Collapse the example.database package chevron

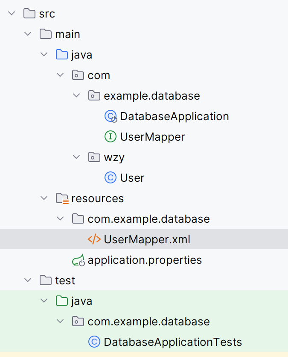tap(76, 96)
